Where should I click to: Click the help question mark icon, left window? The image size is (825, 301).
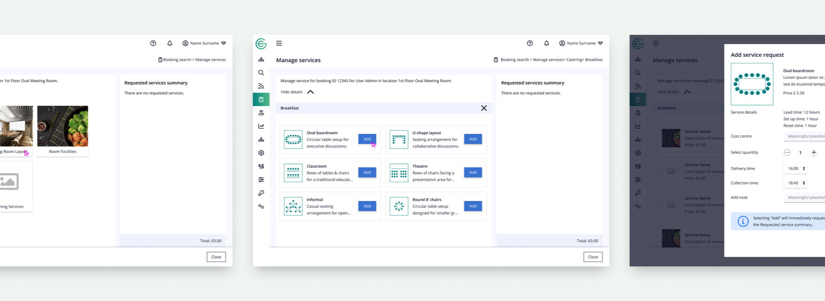point(153,43)
